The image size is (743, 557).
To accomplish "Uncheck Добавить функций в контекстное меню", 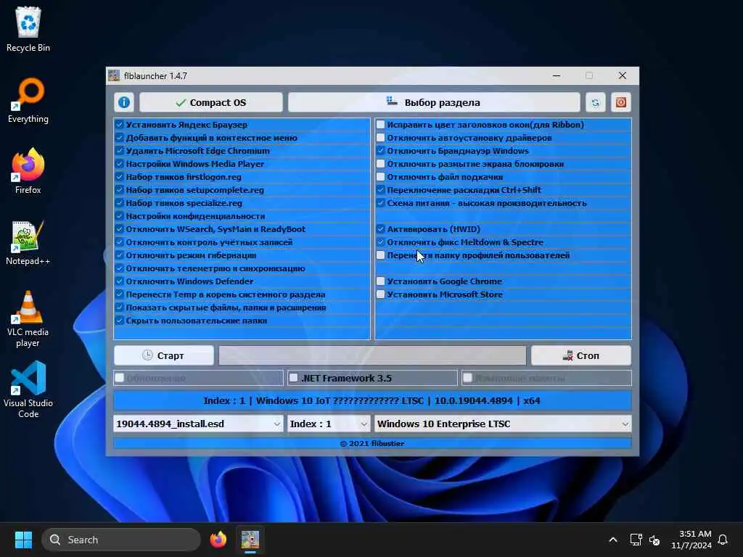I will point(120,138).
